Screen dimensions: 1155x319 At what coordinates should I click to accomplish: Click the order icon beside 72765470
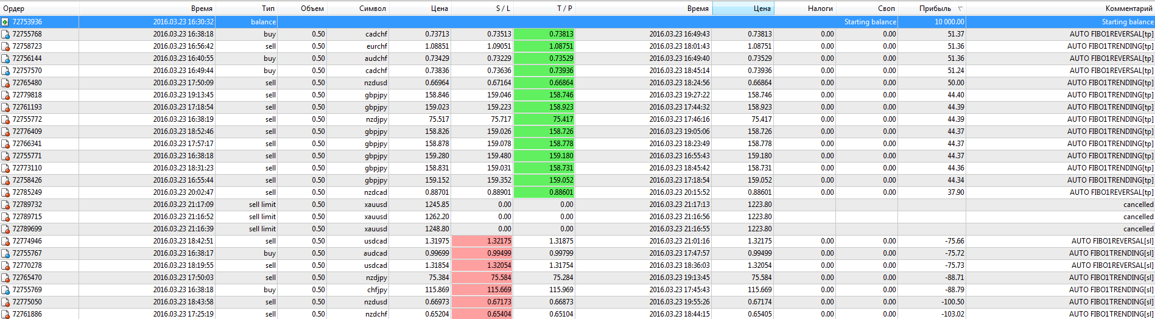pos(5,278)
